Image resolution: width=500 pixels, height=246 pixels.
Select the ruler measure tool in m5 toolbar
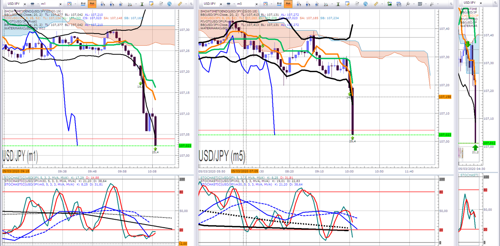376,4
